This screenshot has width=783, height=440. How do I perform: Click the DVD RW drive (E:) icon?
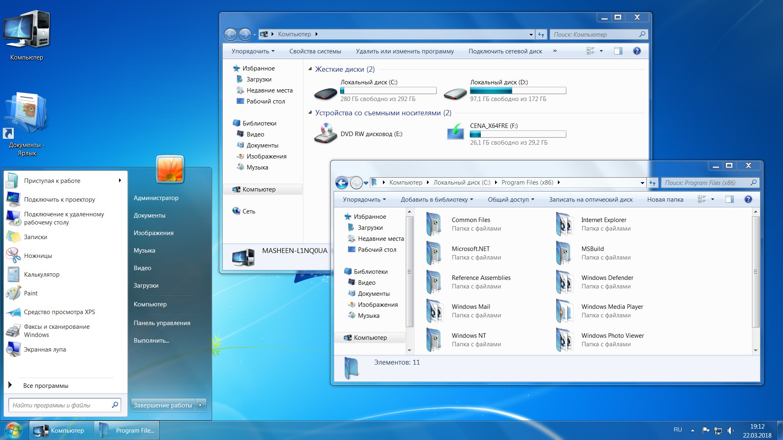(325, 134)
